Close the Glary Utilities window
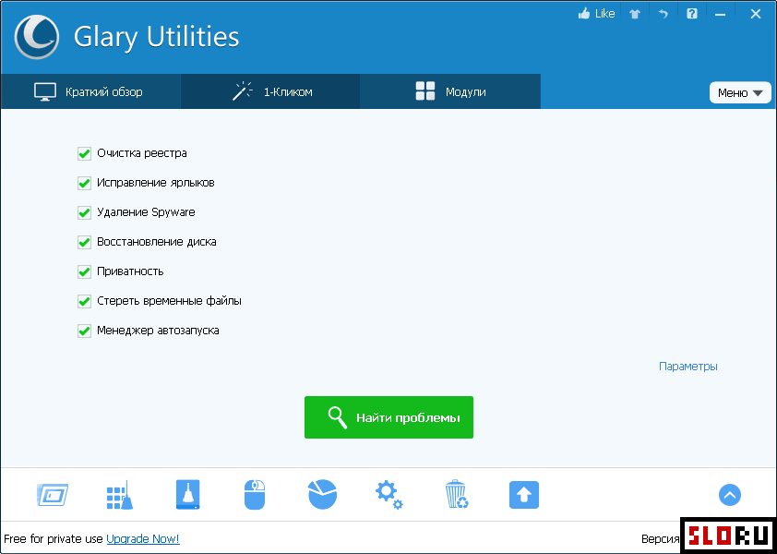The height and width of the screenshot is (554, 777). [x=755, y=14]
